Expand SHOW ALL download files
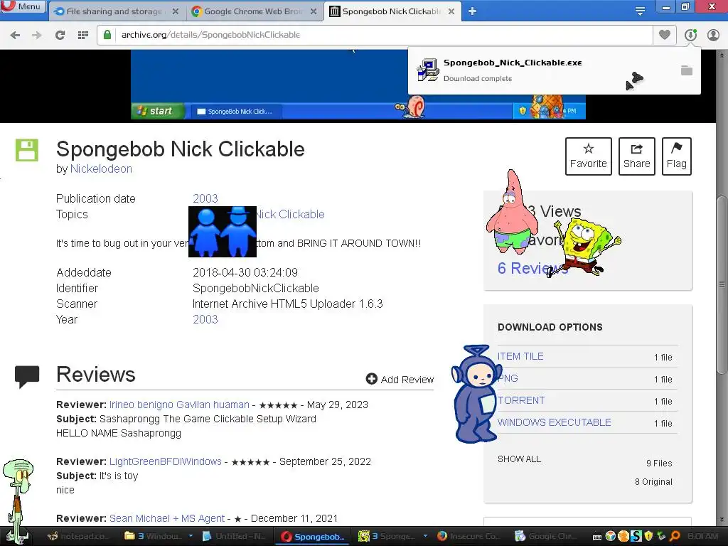The image size is (728, 546). click(519, 459)
